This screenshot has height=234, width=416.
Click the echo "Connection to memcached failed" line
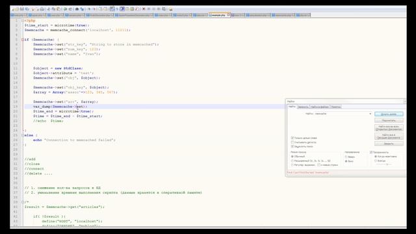(74, 140)
